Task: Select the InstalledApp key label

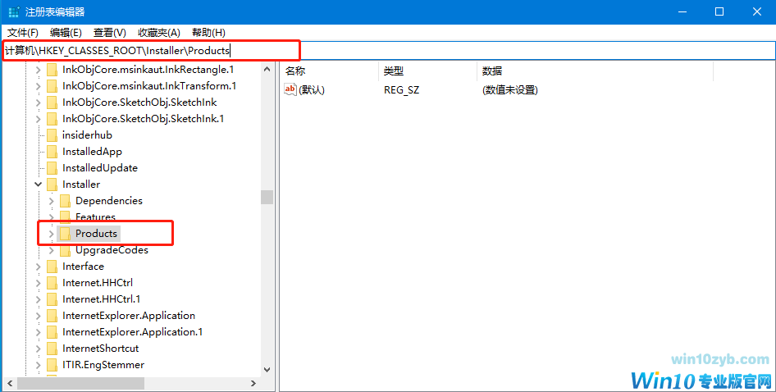Action: click(92, 152)
